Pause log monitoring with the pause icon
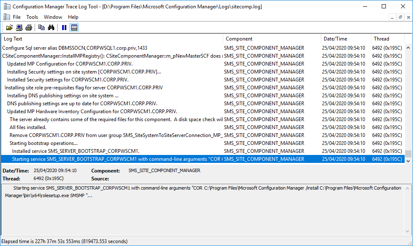 (64, 28)
